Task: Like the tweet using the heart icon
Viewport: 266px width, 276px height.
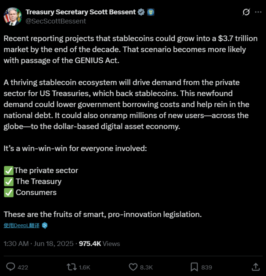Action: tap(133, 267)
